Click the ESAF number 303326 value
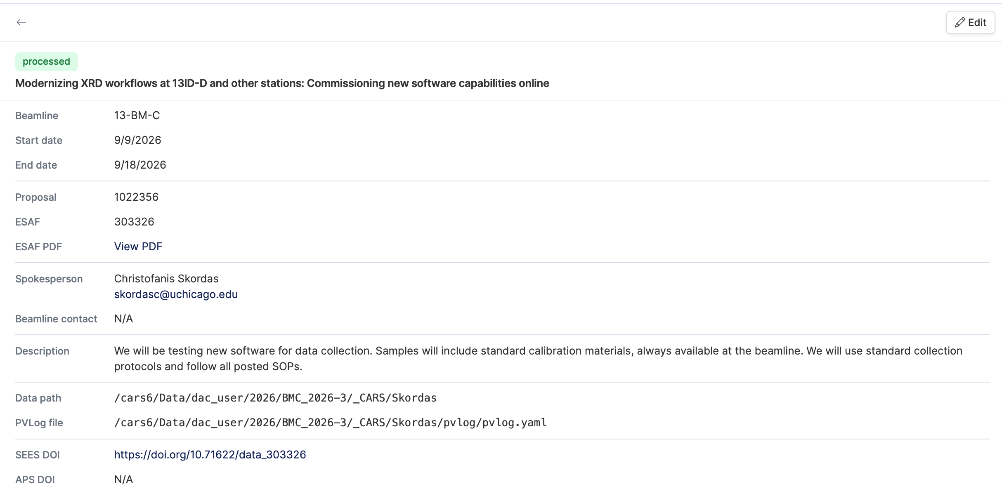Viewport: 1002px width, 498px height. 134,222
